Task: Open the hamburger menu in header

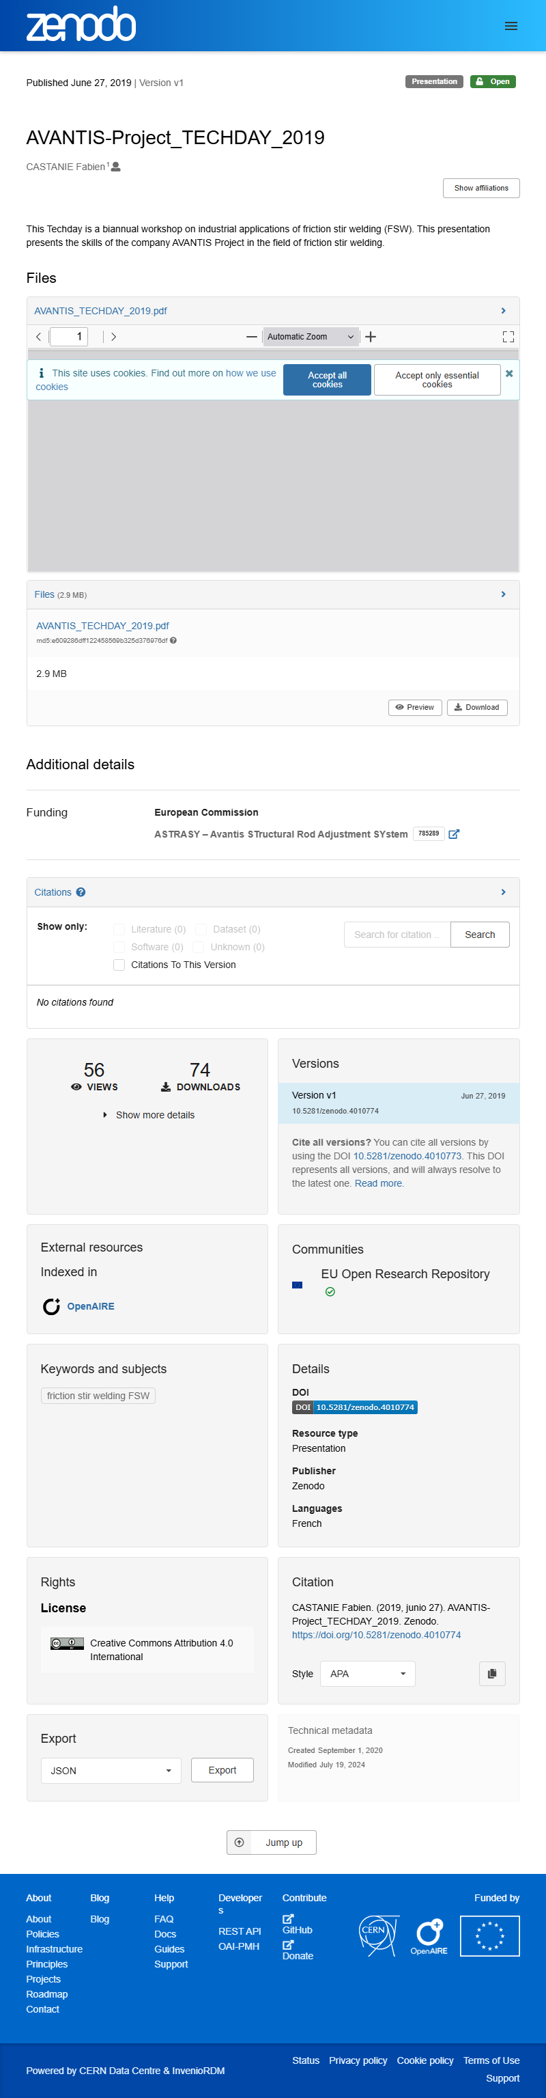Action: 511,26
